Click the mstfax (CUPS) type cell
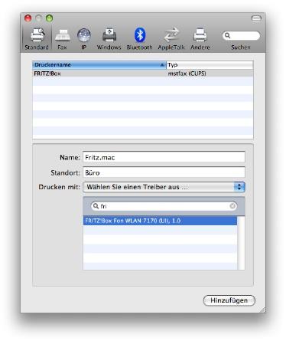The height and width of the screenshot is (341, 286). click(x=187, y=74)
